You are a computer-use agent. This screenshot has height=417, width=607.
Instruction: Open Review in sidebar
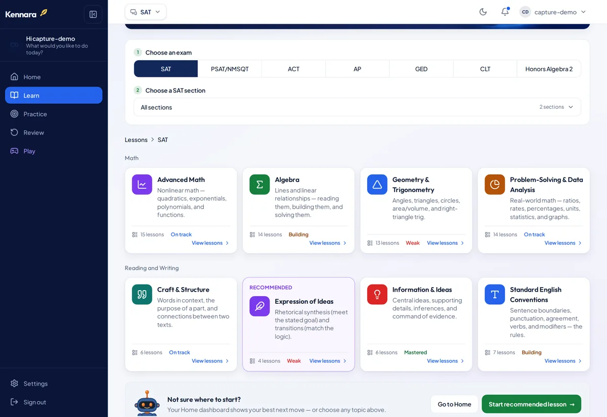click(x=54, y=132)
